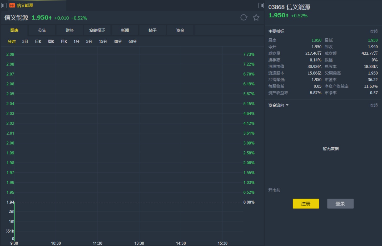Click the 开市前 market status label
Image resolution: width=382 pixels, height=246 pixels.
click(x=274, y=190)
